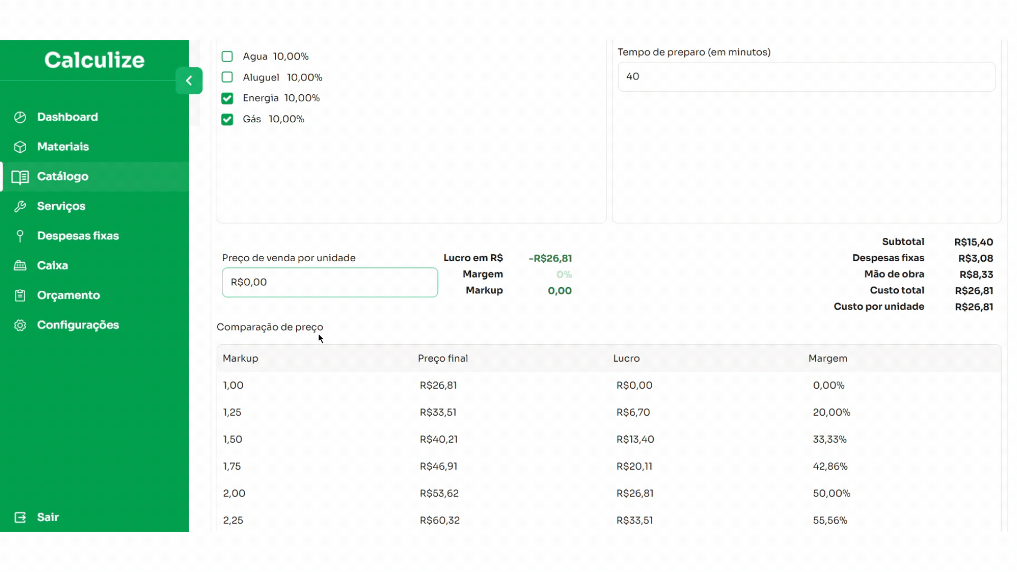Click the Sair logout label
Image resolution: width=1017 pixels, height=572 pixels.
pos(48,517)
